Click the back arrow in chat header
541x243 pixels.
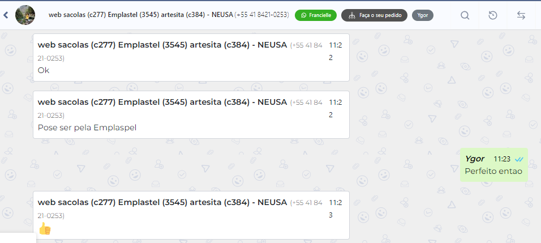[6, 15]
